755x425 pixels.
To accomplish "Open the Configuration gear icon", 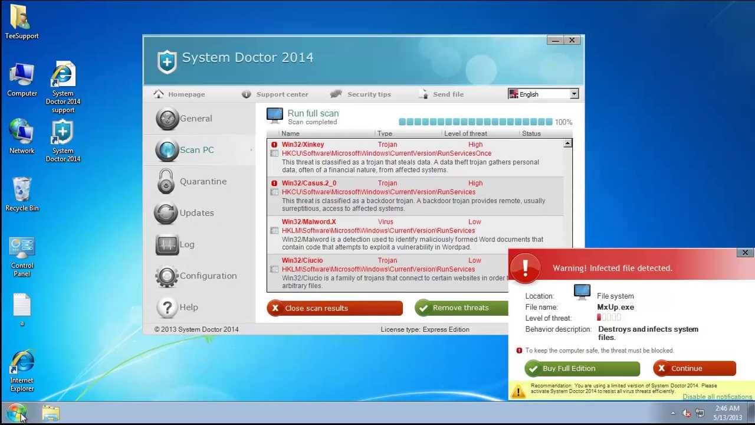I will (x=168, y=276).
